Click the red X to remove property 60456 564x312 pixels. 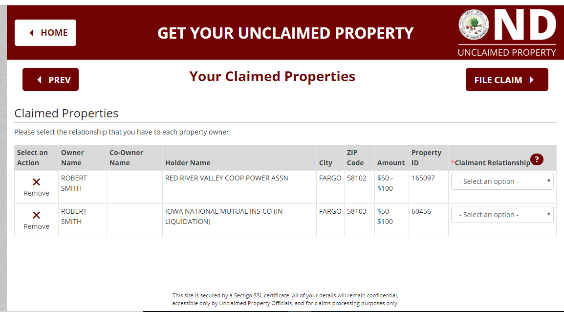point(36,216)
